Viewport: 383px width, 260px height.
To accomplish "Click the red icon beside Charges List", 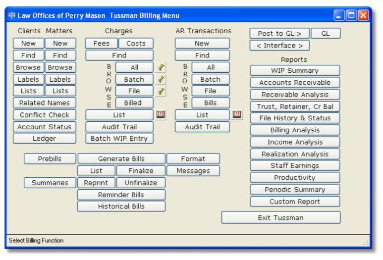I will pyautogui.click(x=161, y=114).
